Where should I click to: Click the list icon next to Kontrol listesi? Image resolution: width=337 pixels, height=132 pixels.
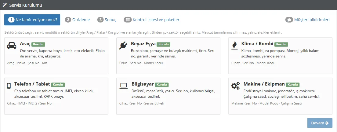tap(128, 20)
